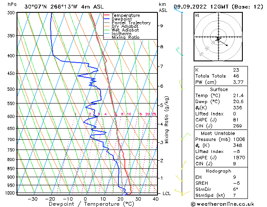Image resolution: width=267 pixels, height=207 pixels.
Task: Click the blue Dewpoint legend line sample
Action: (x=107, y=19)
